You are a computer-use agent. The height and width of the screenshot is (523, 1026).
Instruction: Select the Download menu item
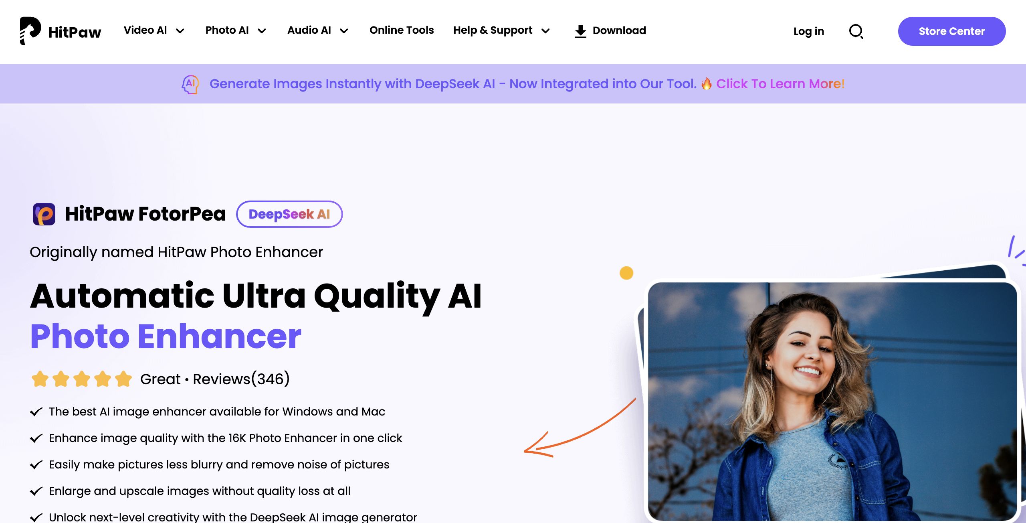(x=610, y=31)
